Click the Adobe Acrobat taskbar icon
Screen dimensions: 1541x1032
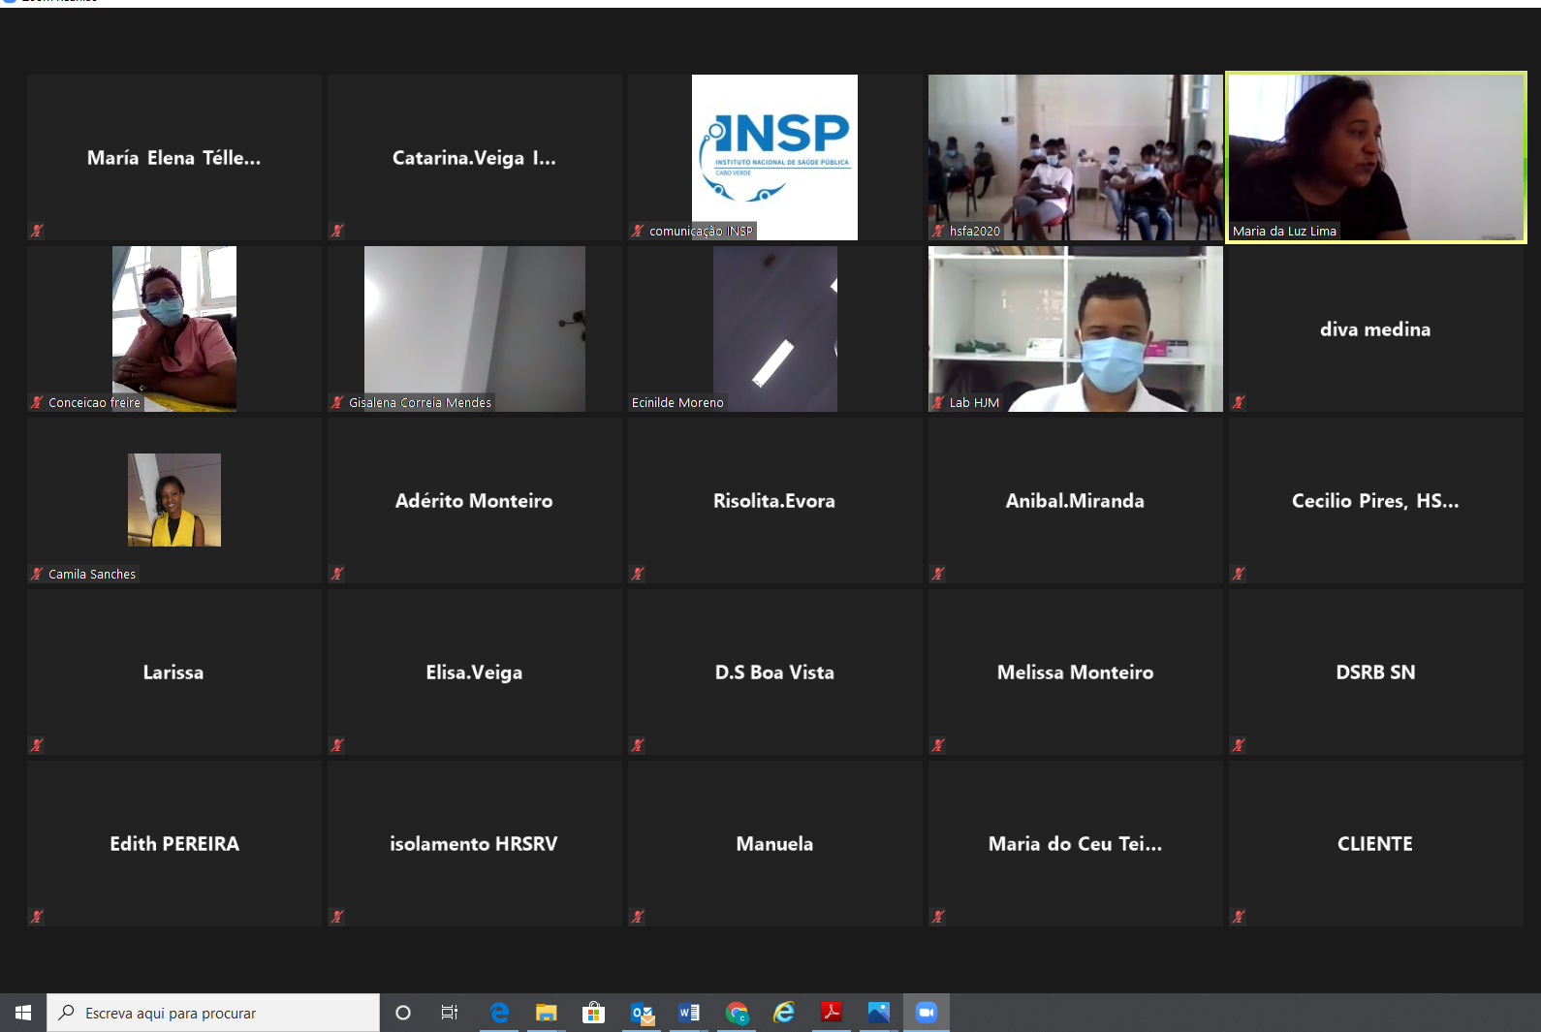pyautogui.click(x=832, y=1013)
